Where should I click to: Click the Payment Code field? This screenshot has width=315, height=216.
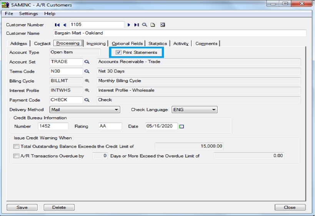[66, 100]
